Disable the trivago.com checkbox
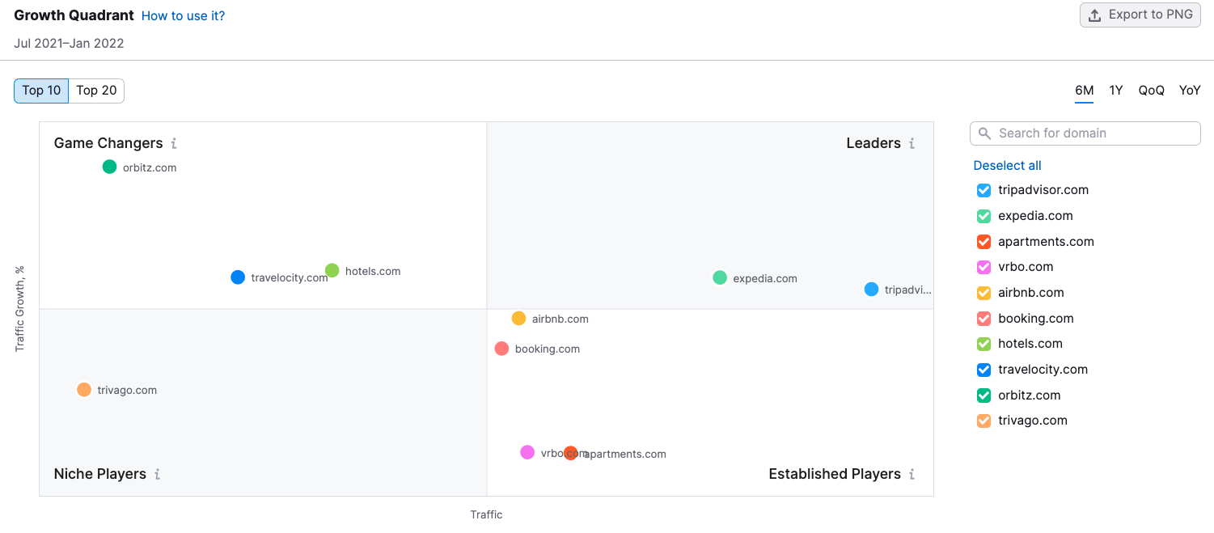The height and width of the screenshot is (533, 1214). tap(983, 421)
